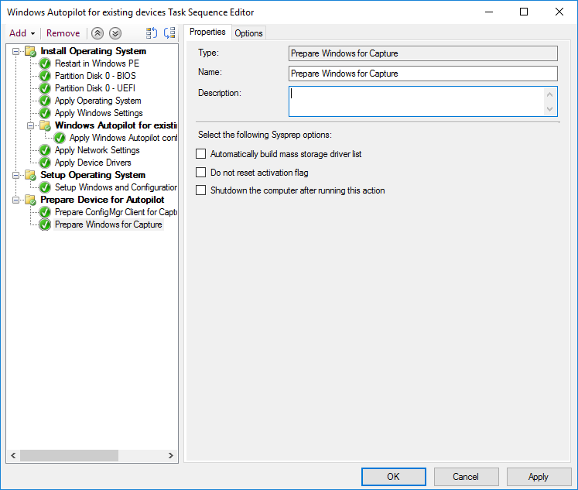Screen dimensions: 578x490
Task: Select Install Operating System group label
Action: point(94,51)
